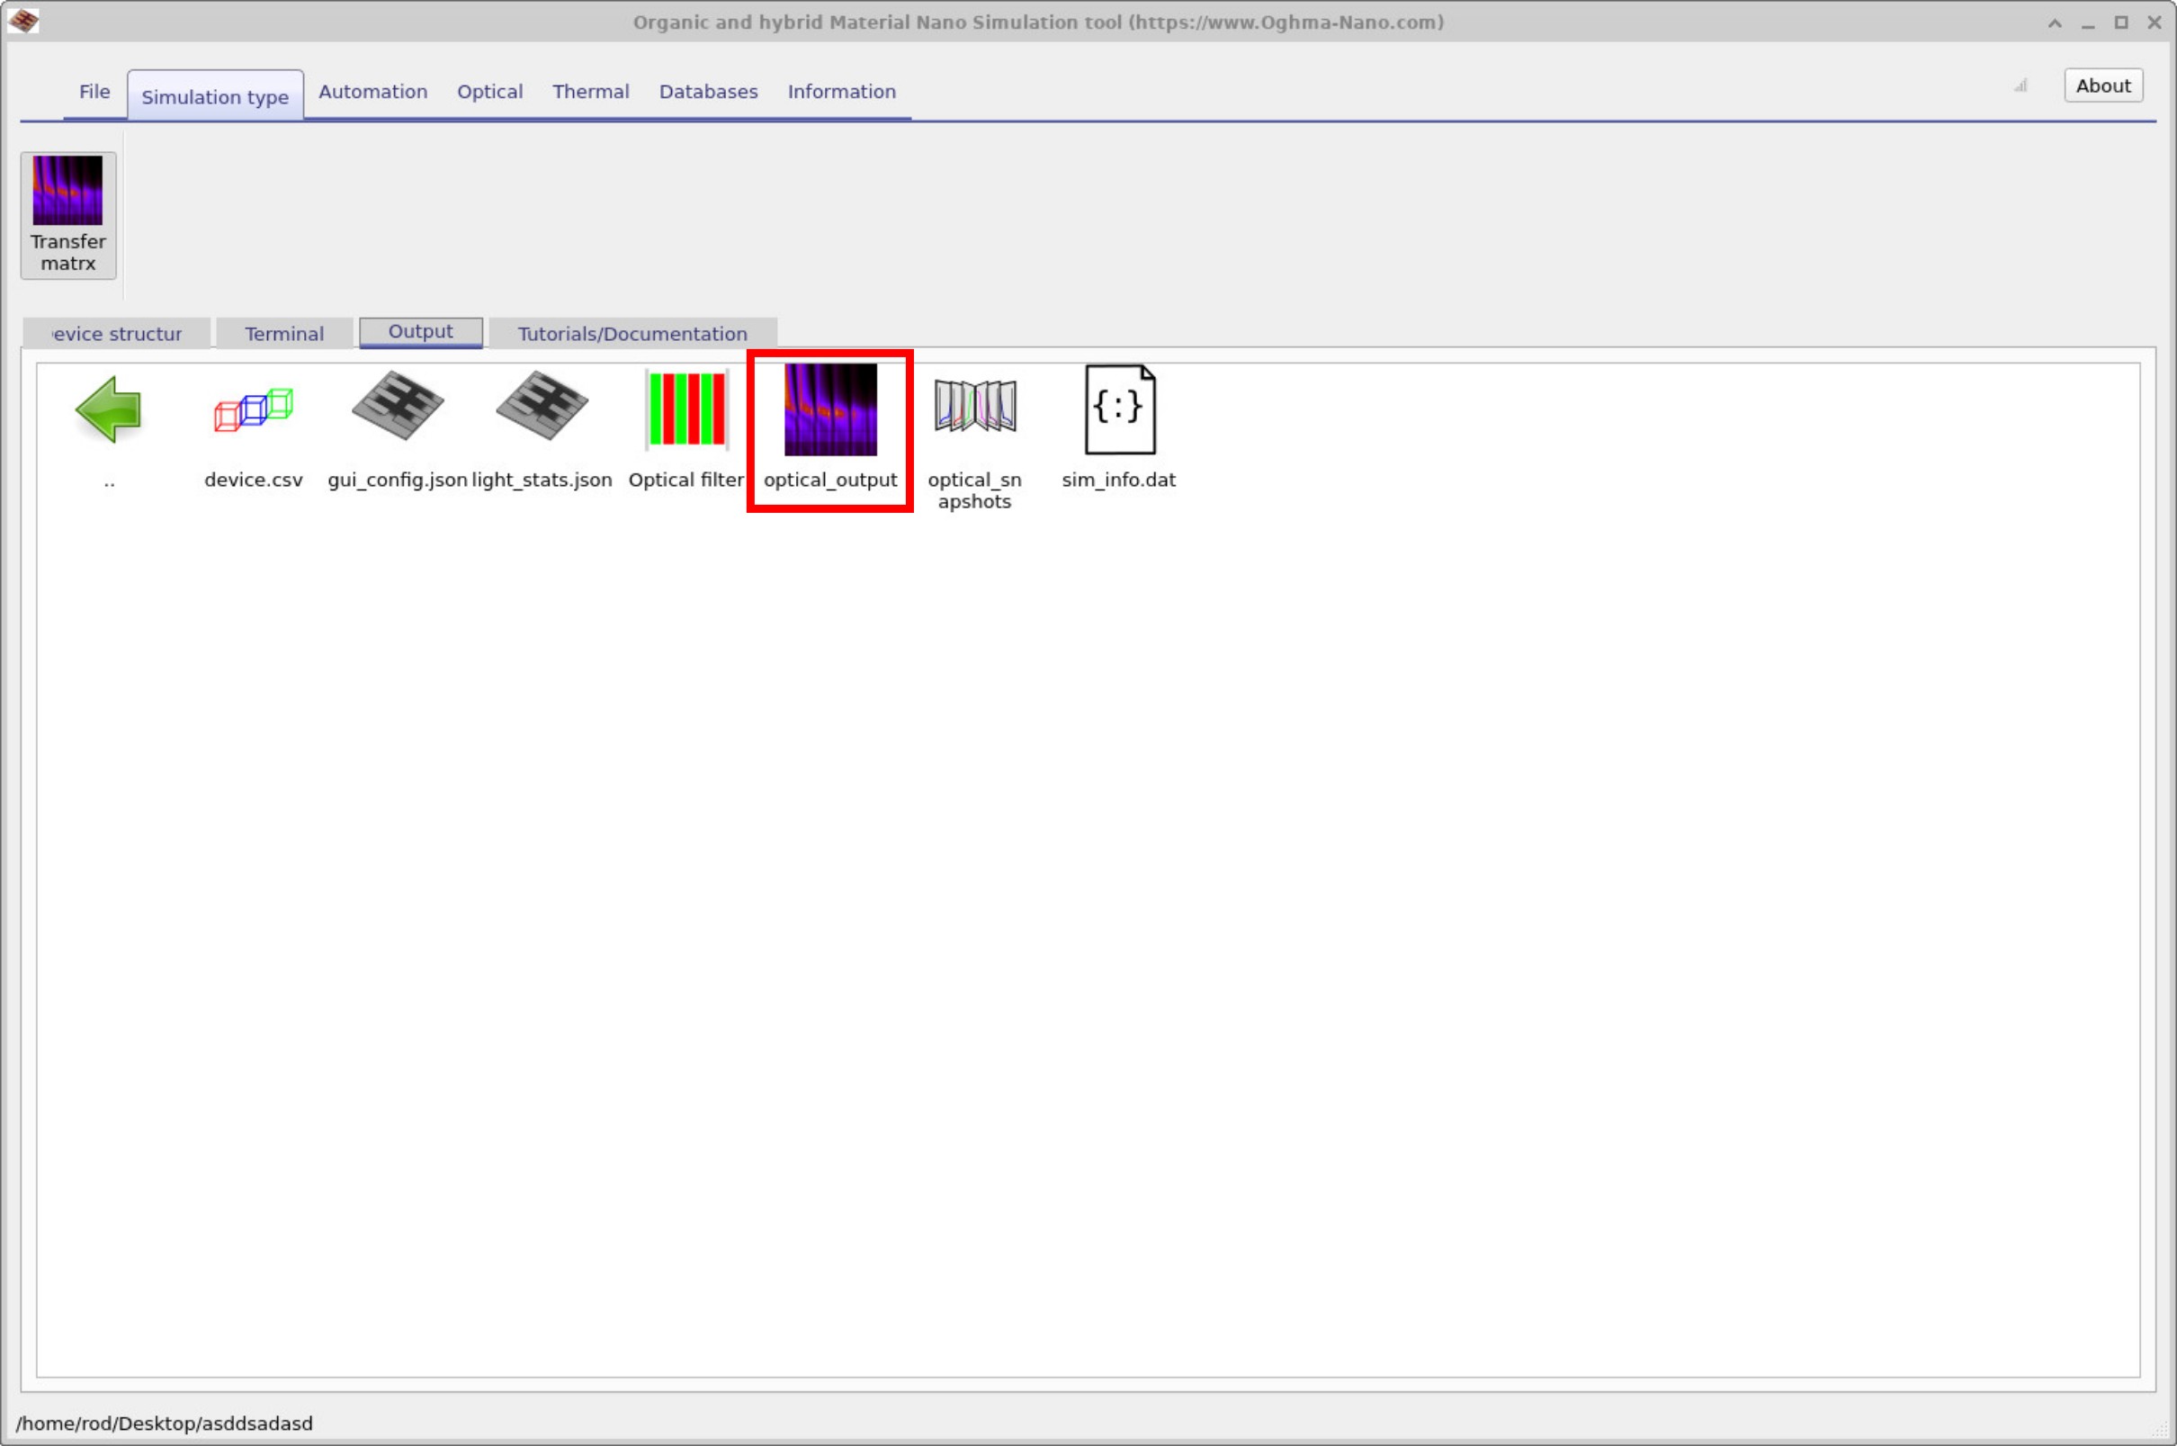Open gui_config.json file icon
This screenshot has width=2177, height=1446.
click(x=398, y=408)
